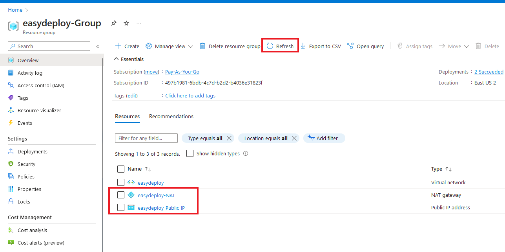Click Export to CSV download icon

pyautogui.click(x=303, y=46)
